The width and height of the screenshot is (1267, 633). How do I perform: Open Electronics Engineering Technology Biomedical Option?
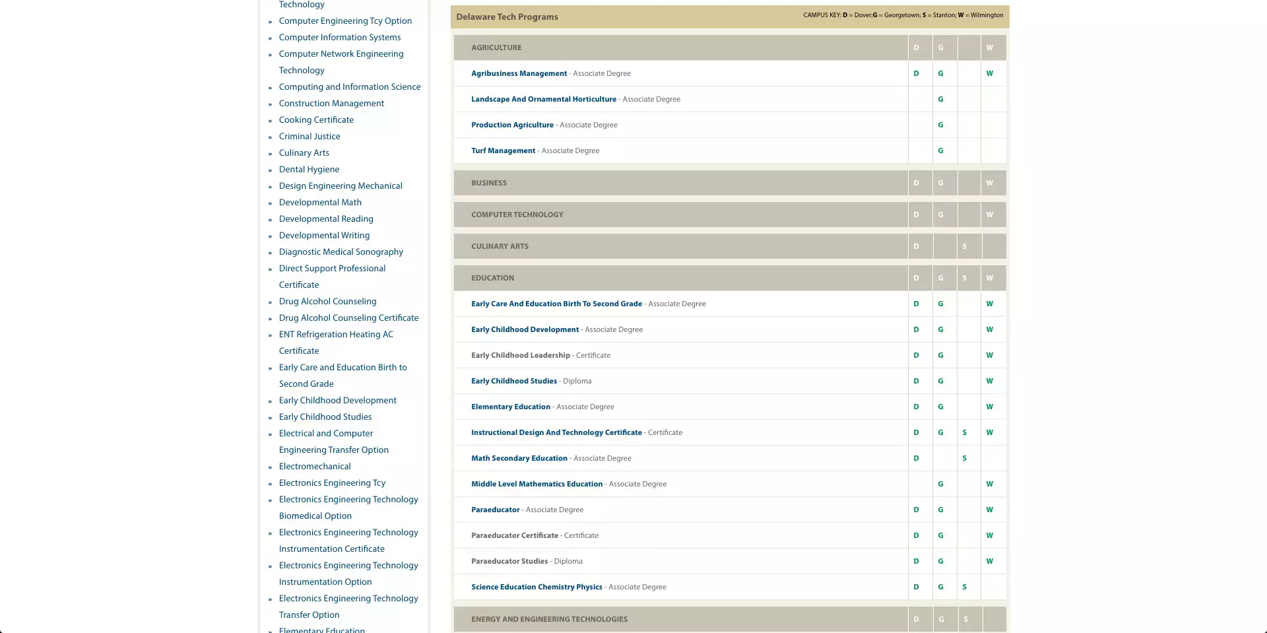coord(348,508)
